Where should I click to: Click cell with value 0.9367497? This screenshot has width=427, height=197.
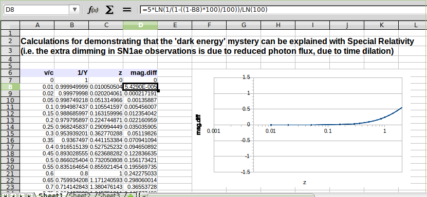[71, 140]
